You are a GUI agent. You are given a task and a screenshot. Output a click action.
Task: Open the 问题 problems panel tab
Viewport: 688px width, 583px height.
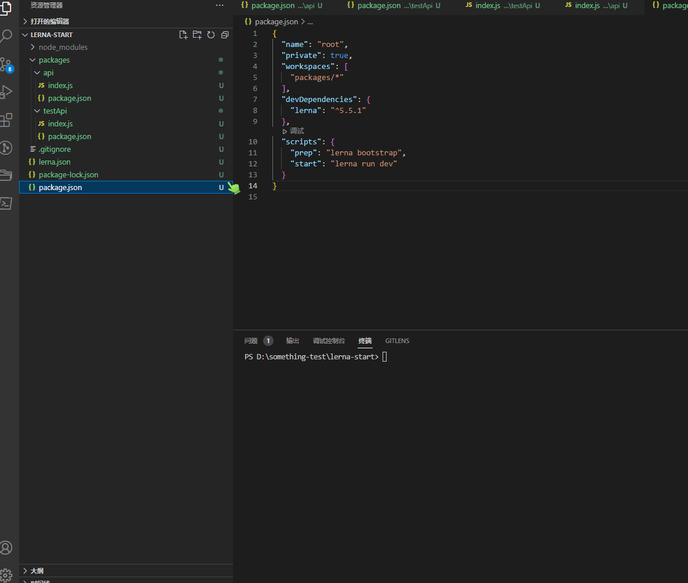click(x=251, y=341)
